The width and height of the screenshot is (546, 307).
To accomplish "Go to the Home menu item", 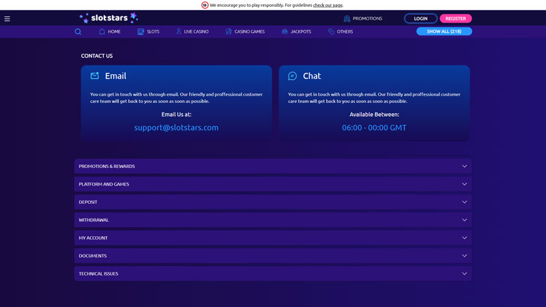I will coord(114,31).
